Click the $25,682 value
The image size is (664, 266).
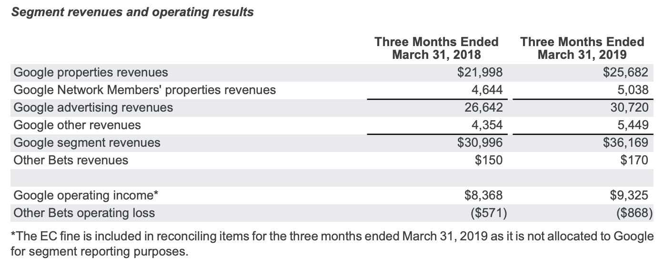point(625,73)
